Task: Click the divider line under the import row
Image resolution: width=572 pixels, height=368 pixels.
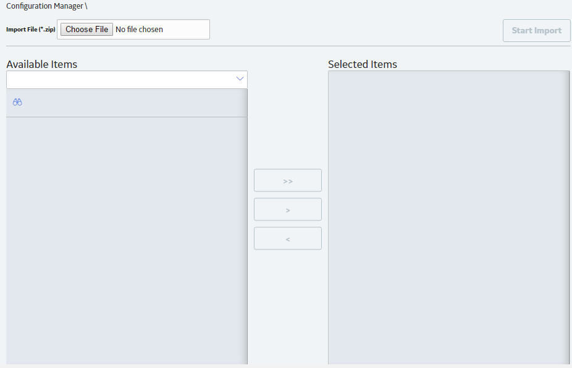Action: (x=288, y=46)
